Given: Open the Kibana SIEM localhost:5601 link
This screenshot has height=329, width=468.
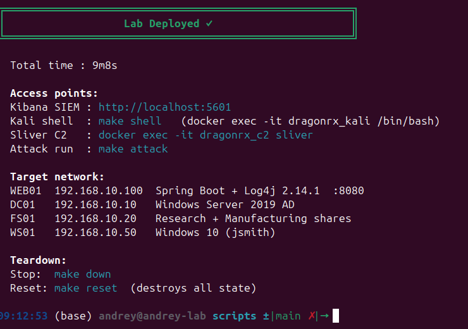Looking at the screenshot, I should (x=165, y=107).
